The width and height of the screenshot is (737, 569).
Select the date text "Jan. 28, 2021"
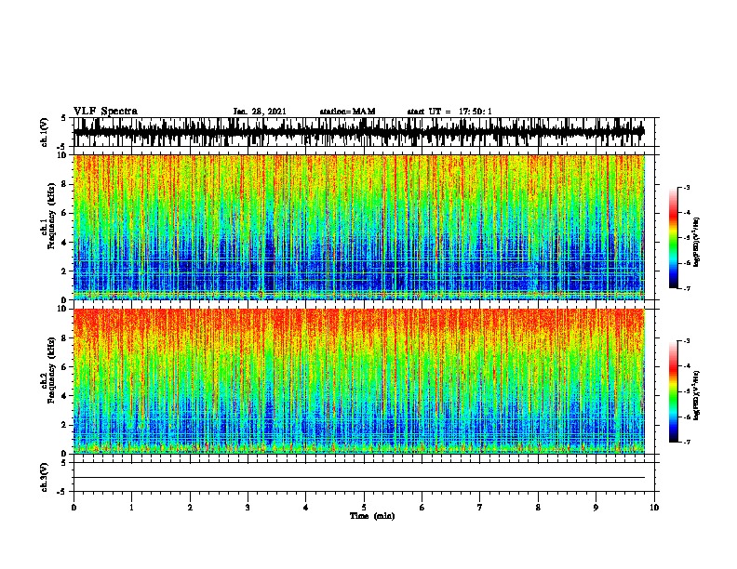tap(260, 112)
